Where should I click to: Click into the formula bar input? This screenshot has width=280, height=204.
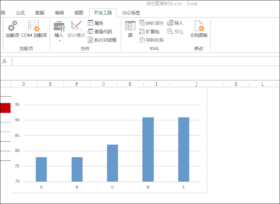point(146,61)
